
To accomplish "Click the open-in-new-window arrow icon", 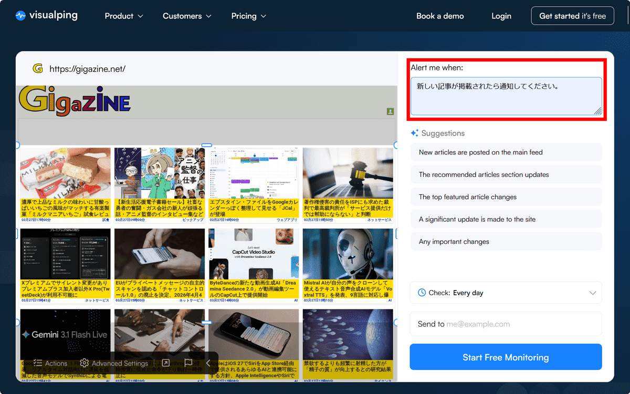I will tap(165, 363).
